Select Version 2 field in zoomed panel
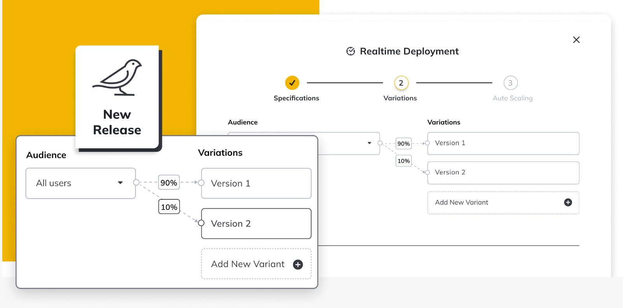Screen dimensions: 623x308 coord(256,224)
